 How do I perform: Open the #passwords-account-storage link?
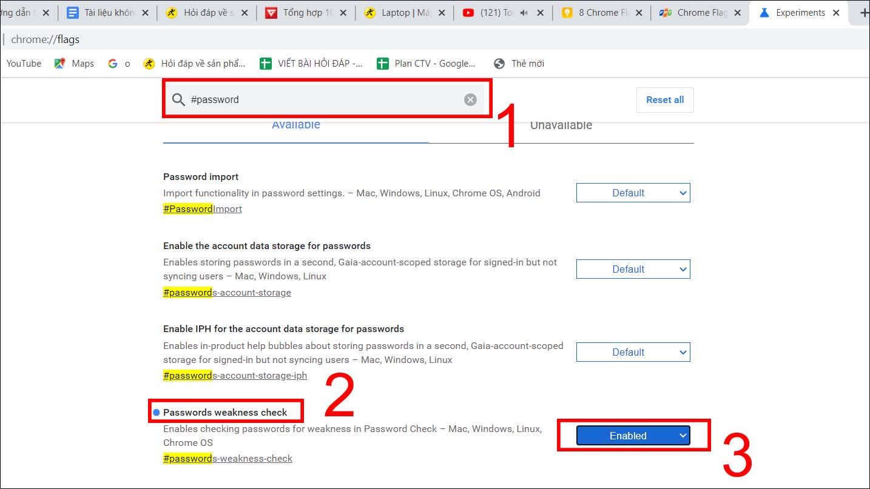click(227, 293)
